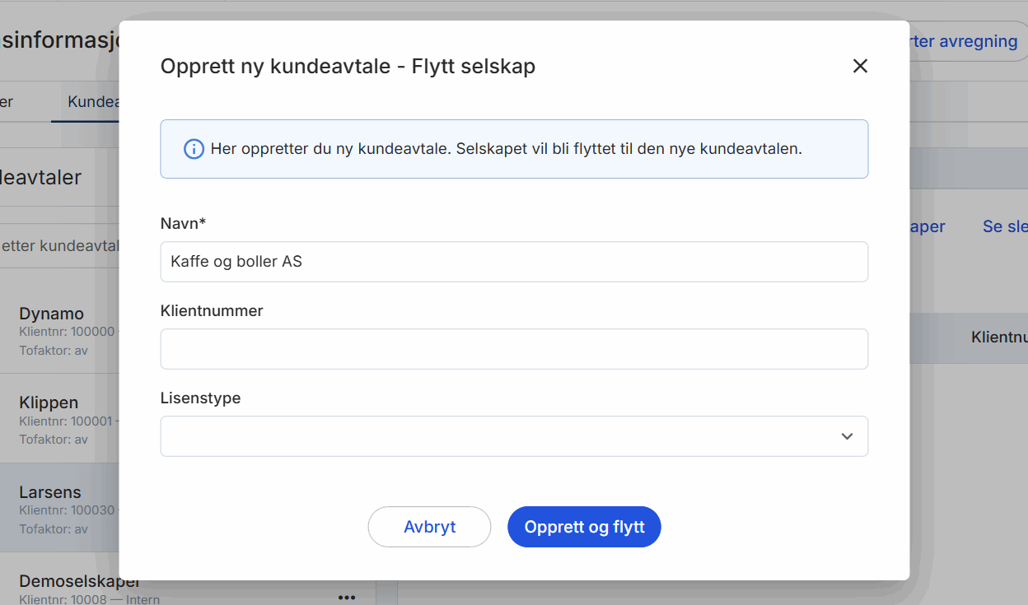Click the info banner message text
1028x605 pixels.
coord(506,149)
